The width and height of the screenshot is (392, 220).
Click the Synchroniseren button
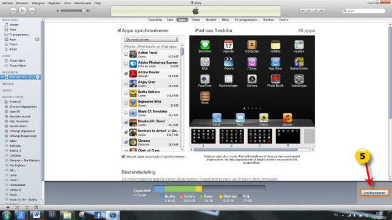374,193
